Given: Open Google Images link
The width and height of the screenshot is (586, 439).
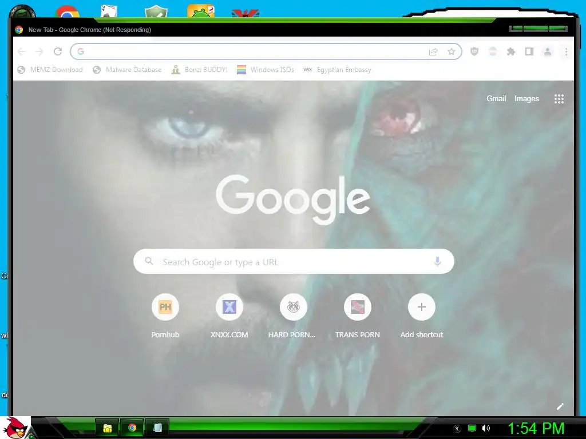Looking at the screenshot, I should 526,98.
